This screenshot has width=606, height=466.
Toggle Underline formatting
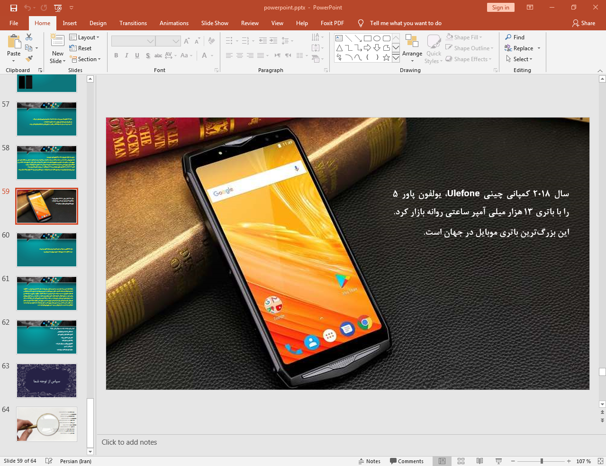pos(137,55)
